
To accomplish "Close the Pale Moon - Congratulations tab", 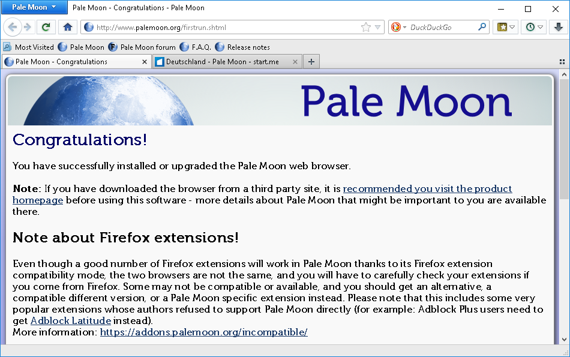I will (145, 62).
